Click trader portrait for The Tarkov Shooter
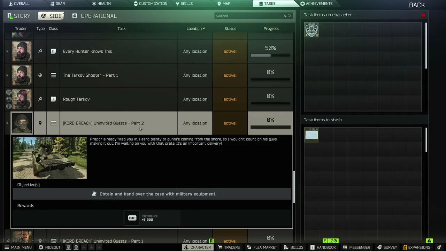The height and width of the screenshot is (251, 446). (22, 75)
